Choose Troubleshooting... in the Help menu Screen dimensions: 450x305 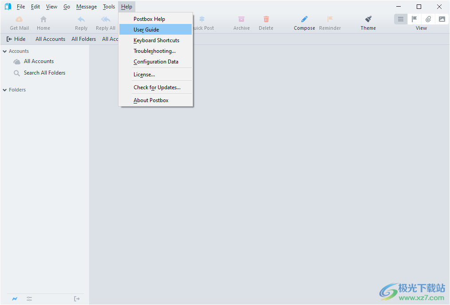[156, 51]
